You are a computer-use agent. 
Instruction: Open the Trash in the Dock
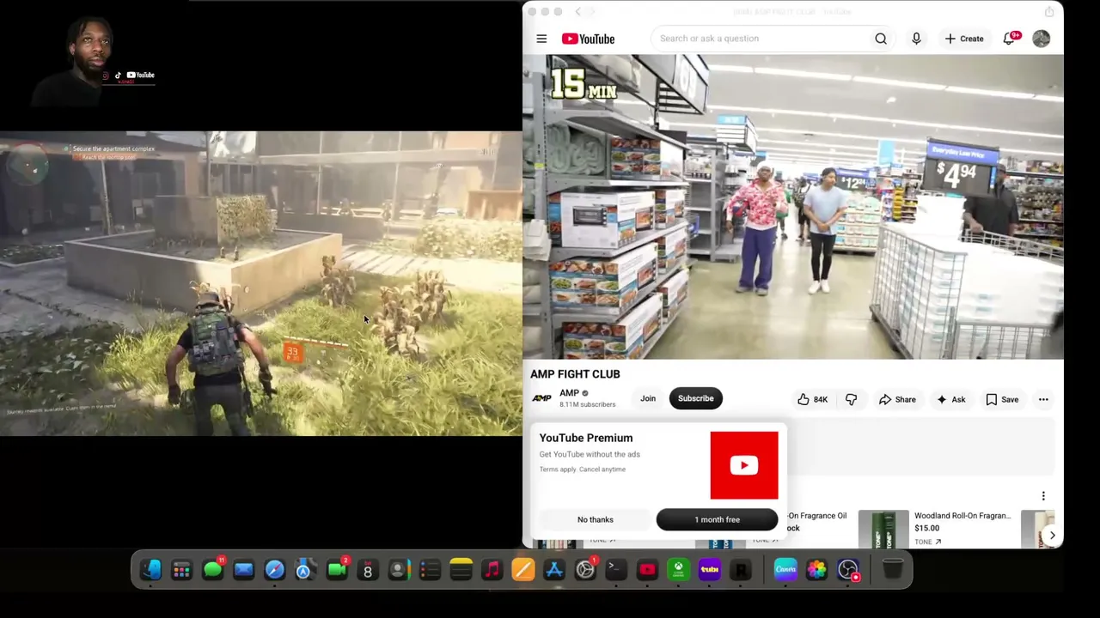tap(893, 569)
